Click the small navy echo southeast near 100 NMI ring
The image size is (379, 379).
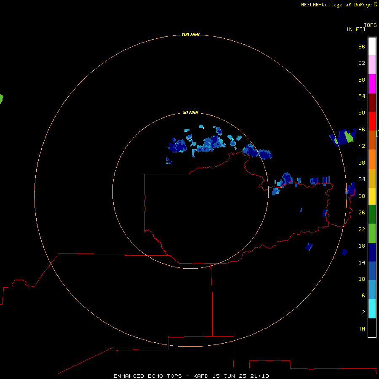pyautogui.click(x=344, y=252)
